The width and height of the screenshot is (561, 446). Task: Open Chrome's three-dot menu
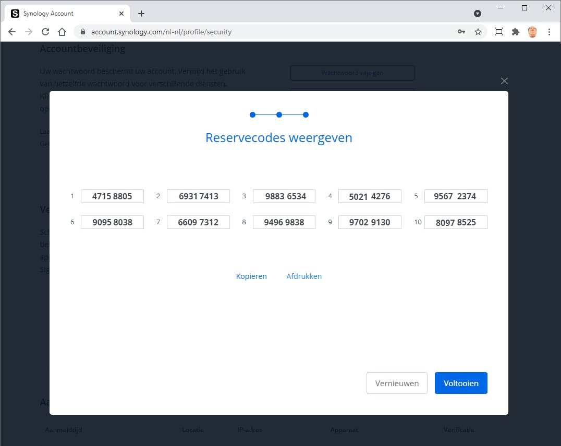coord(549,32)
